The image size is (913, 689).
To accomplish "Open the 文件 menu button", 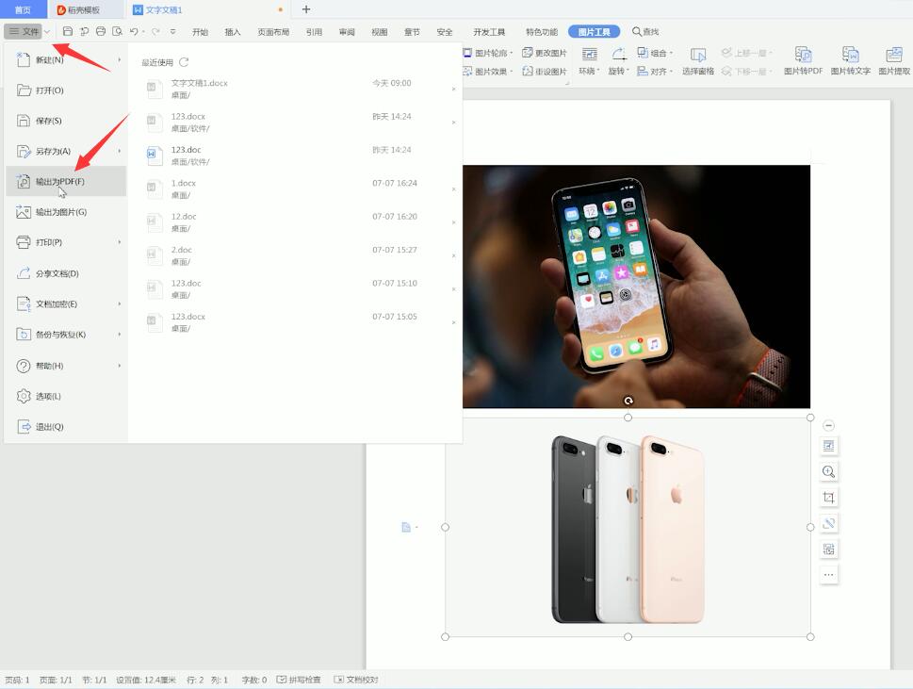I will point(24,31).
